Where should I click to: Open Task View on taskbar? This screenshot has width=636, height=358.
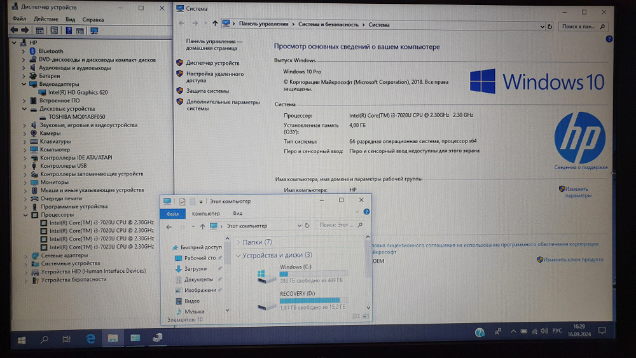point(67,338)
